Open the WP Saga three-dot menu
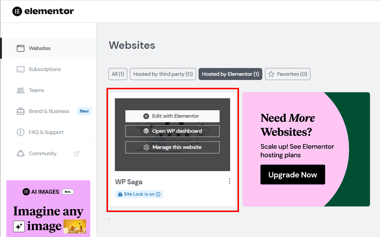This screenshot has height=237, width=380. [229, 181]
